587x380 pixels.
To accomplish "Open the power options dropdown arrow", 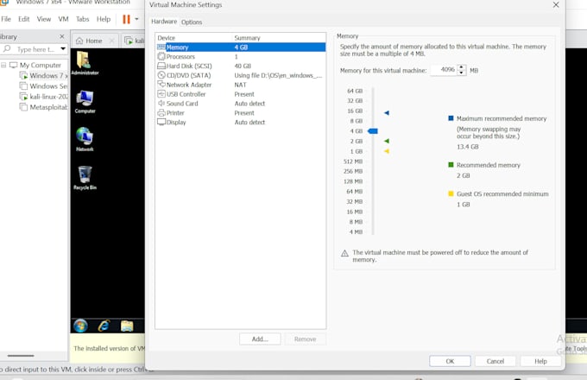I will (136, 19).
